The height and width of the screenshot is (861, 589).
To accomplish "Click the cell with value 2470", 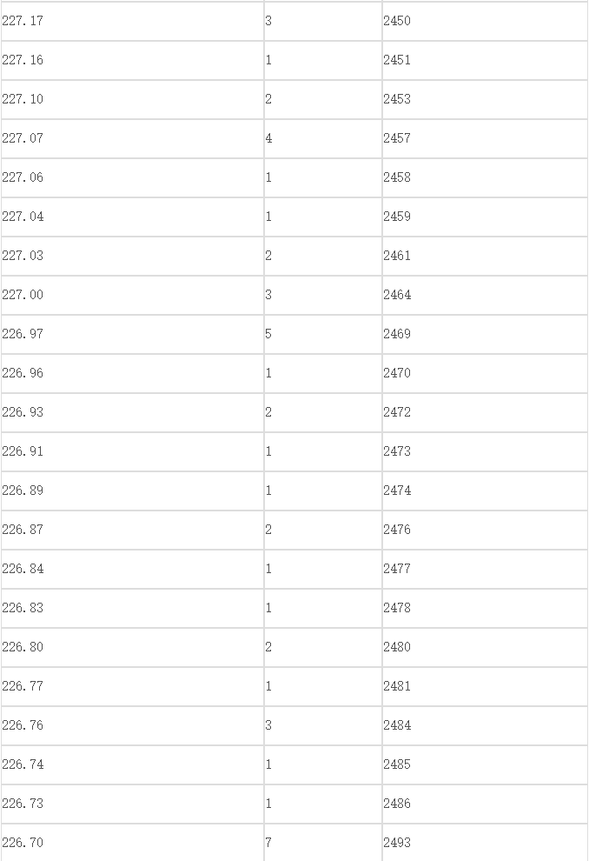I will [x=485, y=373].
